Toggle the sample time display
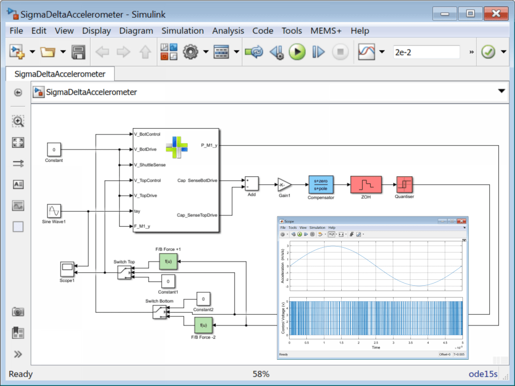The image size is (515, 386). 18,164
